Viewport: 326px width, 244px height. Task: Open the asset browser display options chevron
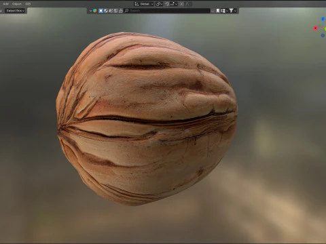click(x=90, y=11)
